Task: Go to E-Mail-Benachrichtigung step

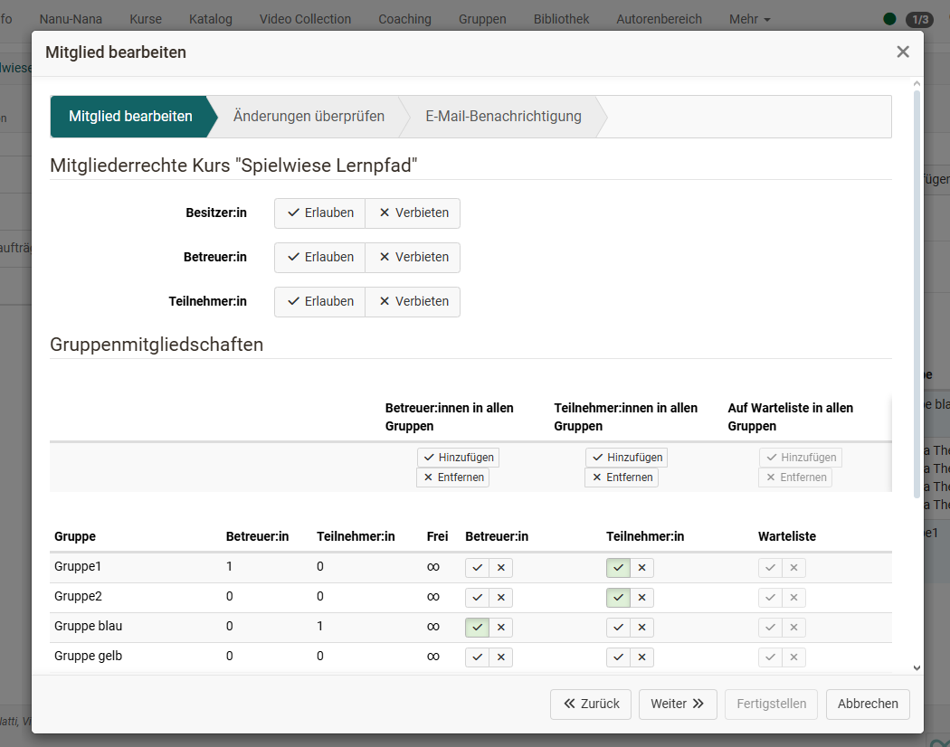Action: point(503,117)
